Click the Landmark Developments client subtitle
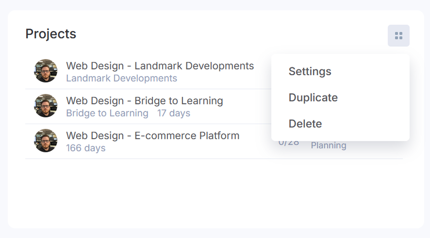Viewport: 430px width, 238px height. [x=121, y=79]
